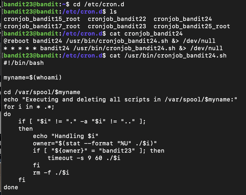Screen dimensions: 246x195
Task: Click the "bandit23" string in the if condition
Action: click(x=117, y=151)
